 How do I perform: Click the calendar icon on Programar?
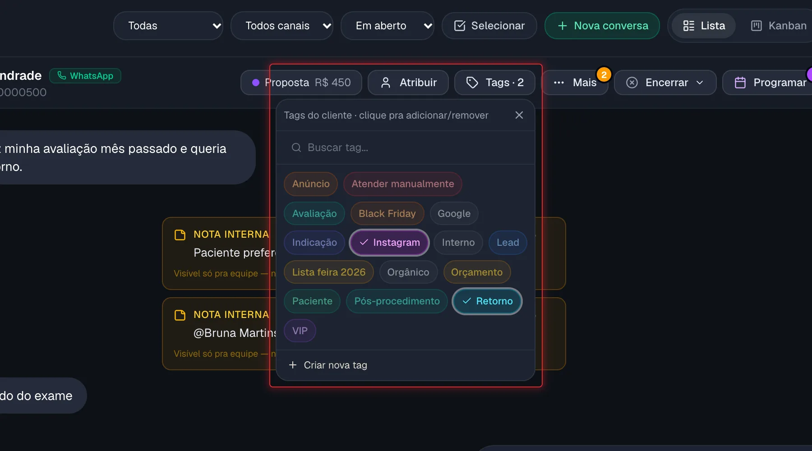[740, 83]
